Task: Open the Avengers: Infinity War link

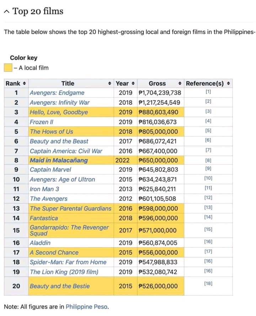Action: tap(59, 102)
